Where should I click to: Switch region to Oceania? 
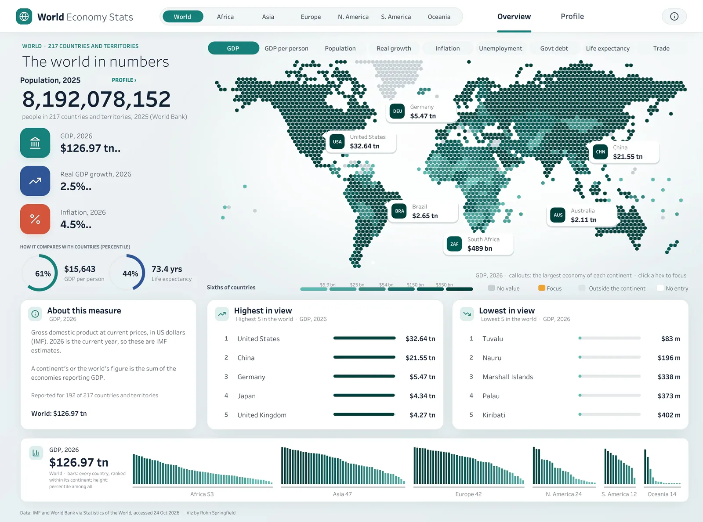[x=439, y=17]
